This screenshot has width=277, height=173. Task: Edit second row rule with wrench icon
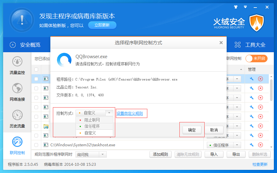(252, 88)
